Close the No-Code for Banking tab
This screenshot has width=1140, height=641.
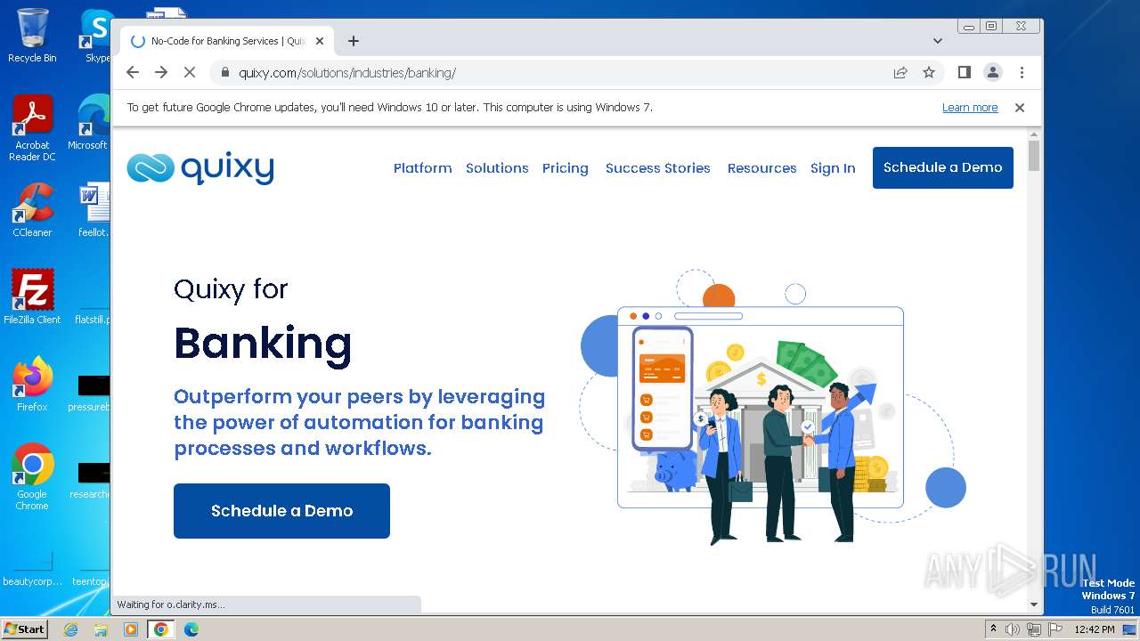point(320,41)
